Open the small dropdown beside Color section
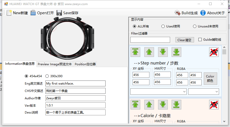This screenshot has height=127, width=230. (203, 91)
